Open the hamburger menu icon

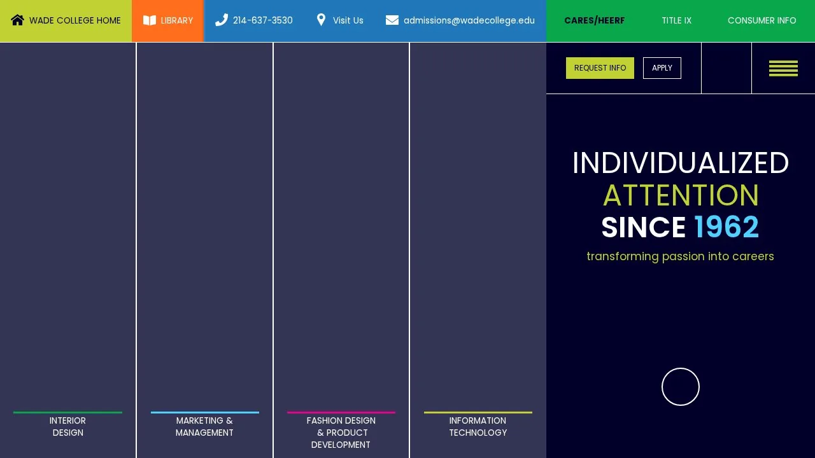(783, 68)
